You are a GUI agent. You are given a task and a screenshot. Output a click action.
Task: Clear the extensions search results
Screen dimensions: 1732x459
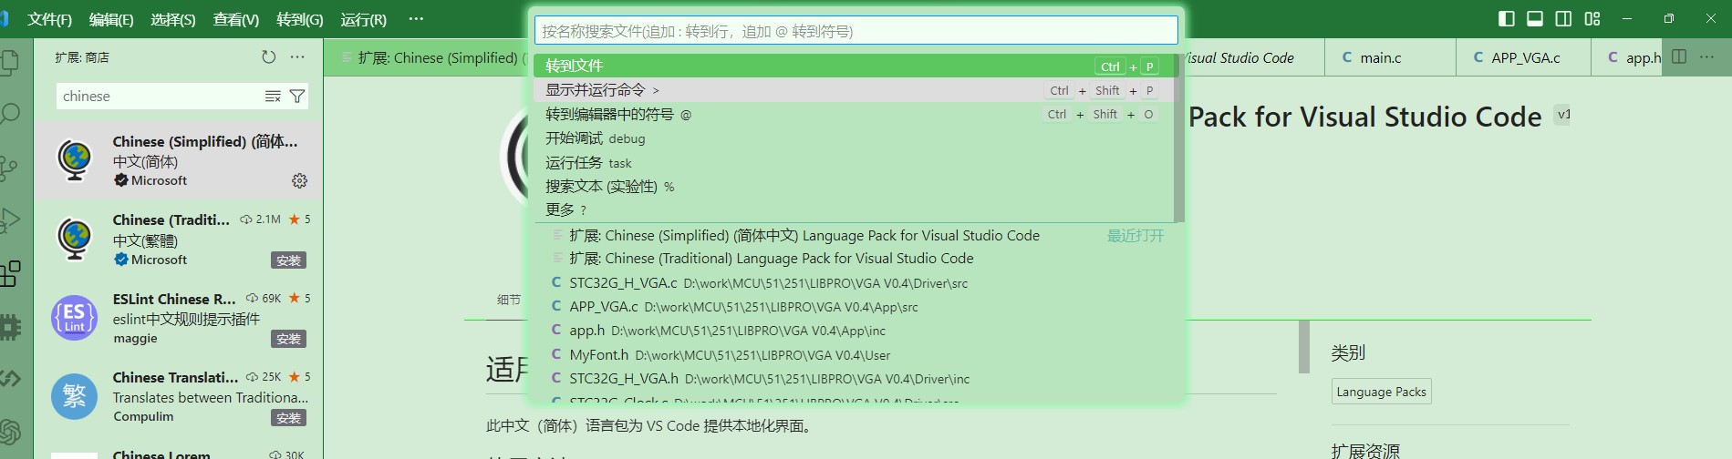pos(273,97)
